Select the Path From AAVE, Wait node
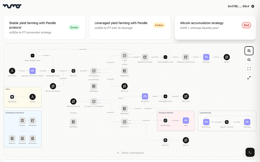The width and height of the screenshot is (260, 162). tap(73, 102)
